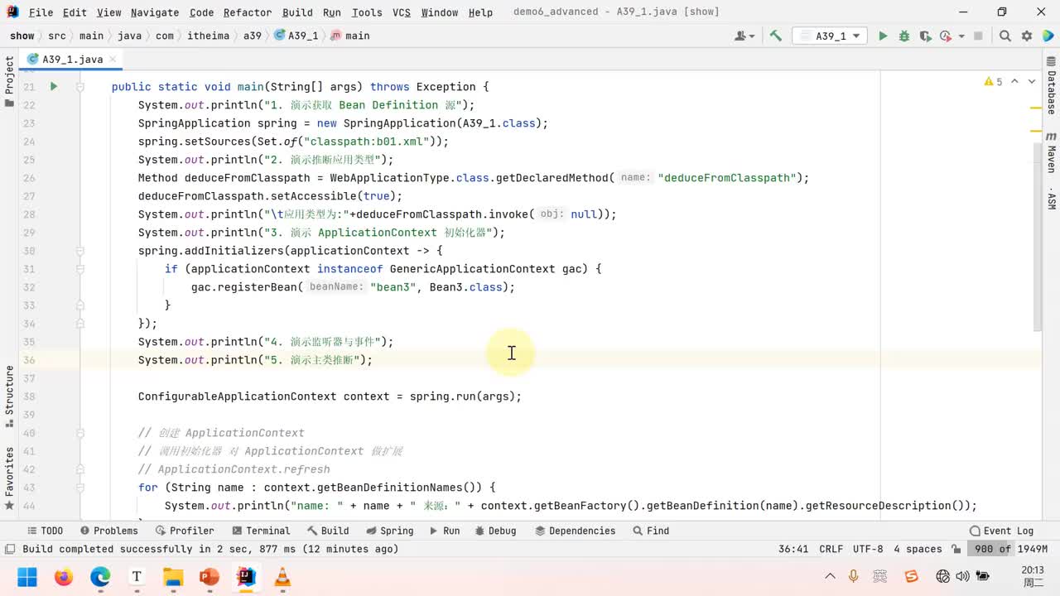1060x596 pixels.
Task: Open the Maven side panel
Action: [x=1051, y=151]
